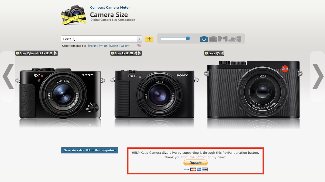Viewport: 325px width, 182px height.
Task: Click the Camera Size tape-measure logo
Action: tap(74, 15)
